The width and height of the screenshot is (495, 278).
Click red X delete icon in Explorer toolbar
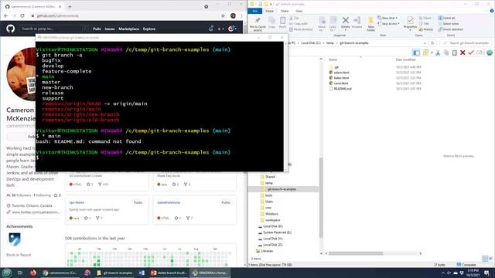tap(463, 53)
